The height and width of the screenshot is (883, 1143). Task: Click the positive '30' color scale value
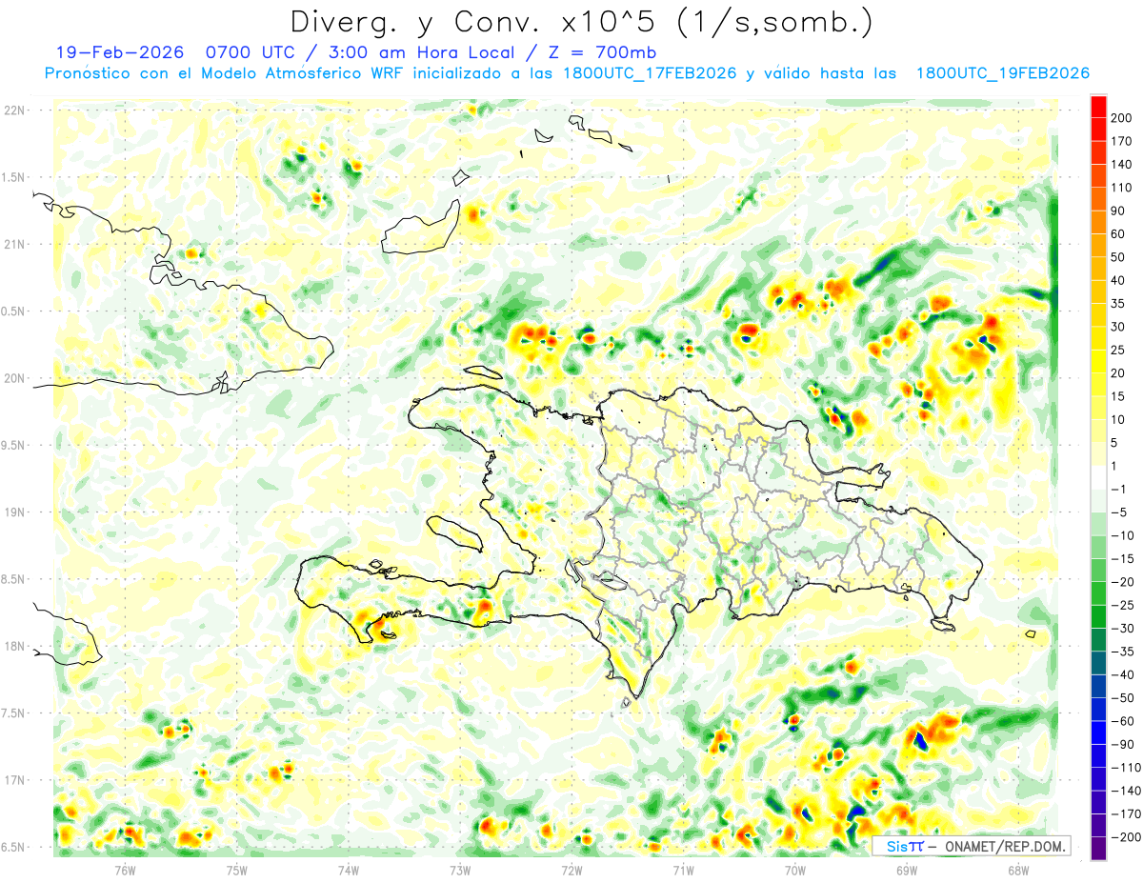[x=1119, y=327]
